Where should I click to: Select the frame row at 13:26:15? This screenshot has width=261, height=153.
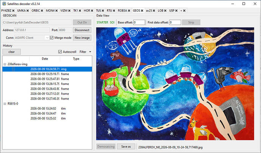coord(47,84)
